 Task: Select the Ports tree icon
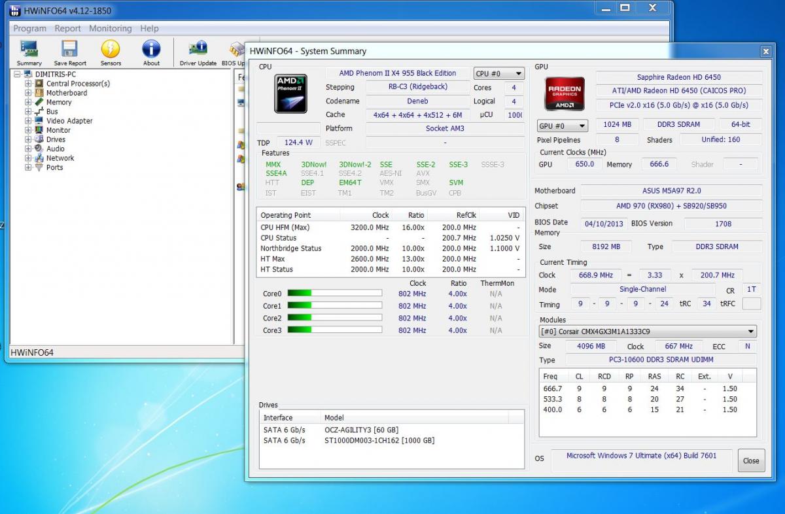pyautogui.click(x=39, y=167)
